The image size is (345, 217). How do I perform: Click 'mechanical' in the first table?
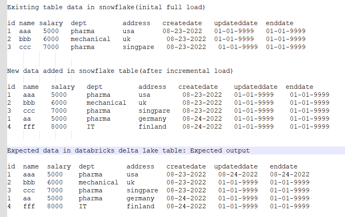pyautogui.click(x=90, y=39)
